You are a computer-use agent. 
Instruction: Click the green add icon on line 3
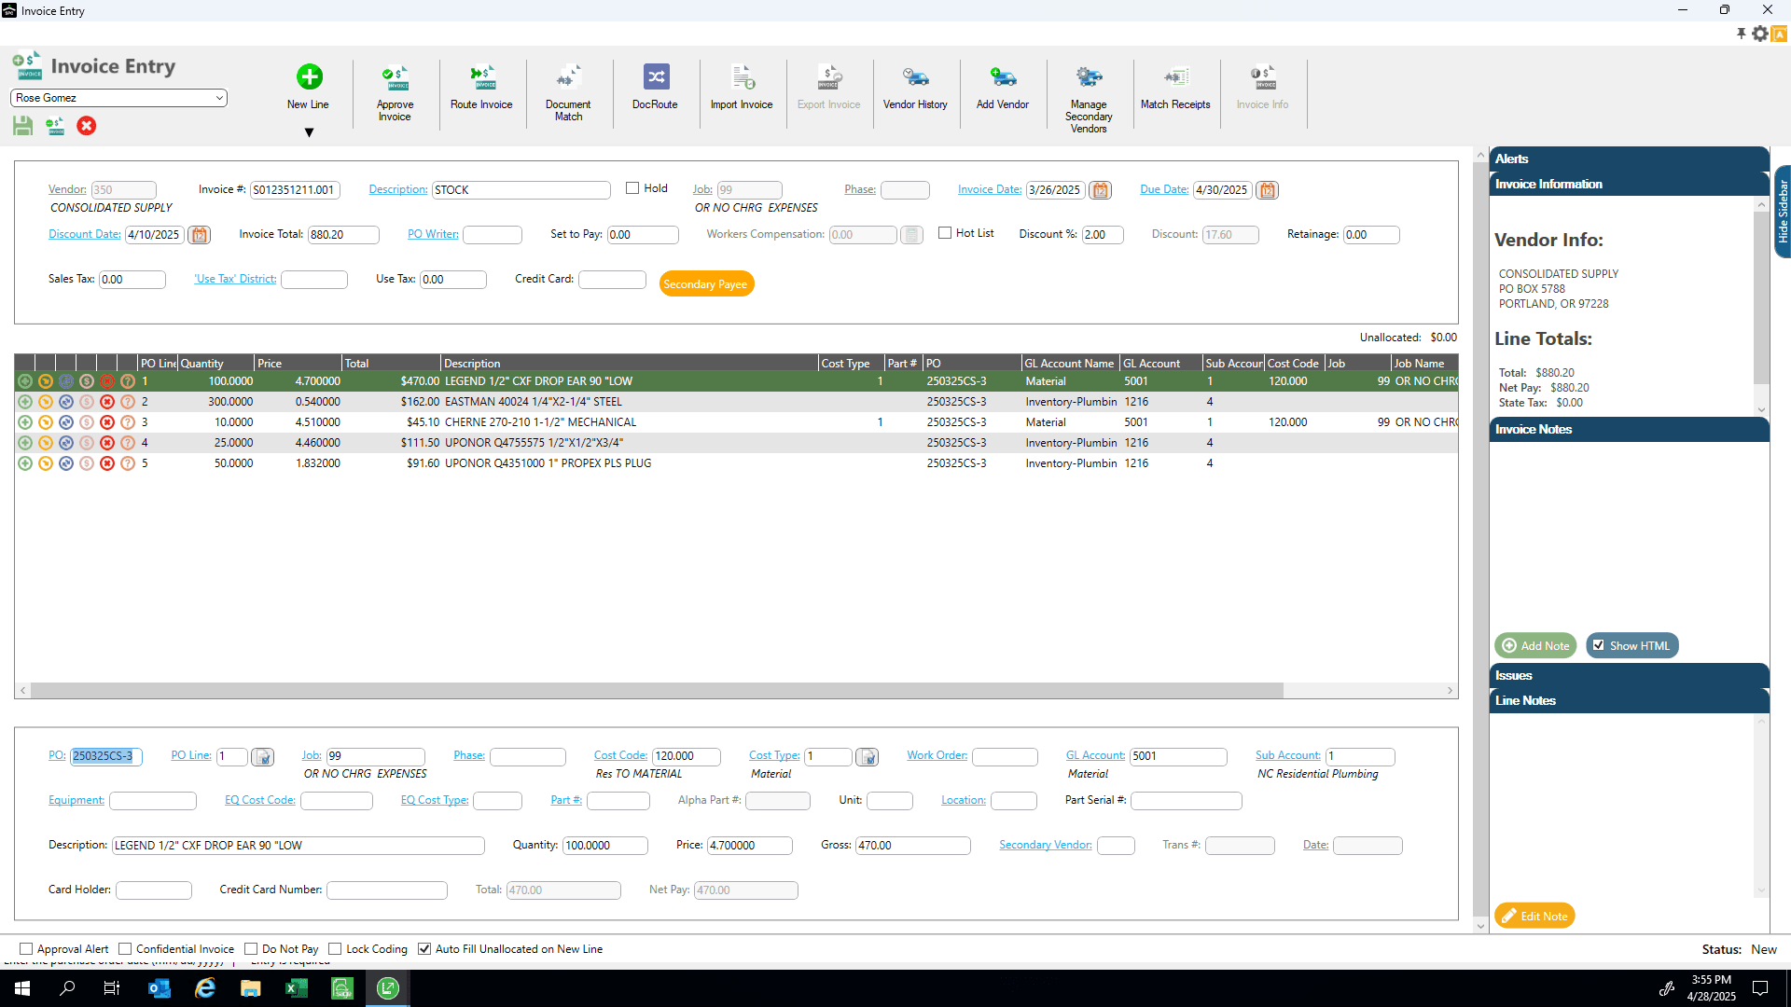(25, 422)
